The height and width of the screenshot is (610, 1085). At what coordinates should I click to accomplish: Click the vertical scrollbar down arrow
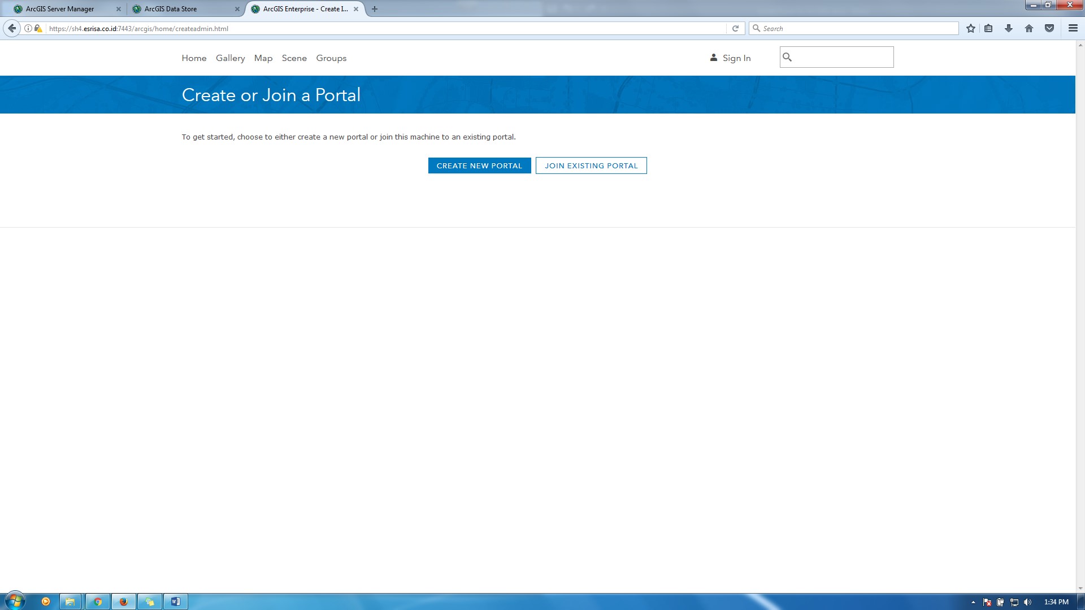pos(1080,588)
